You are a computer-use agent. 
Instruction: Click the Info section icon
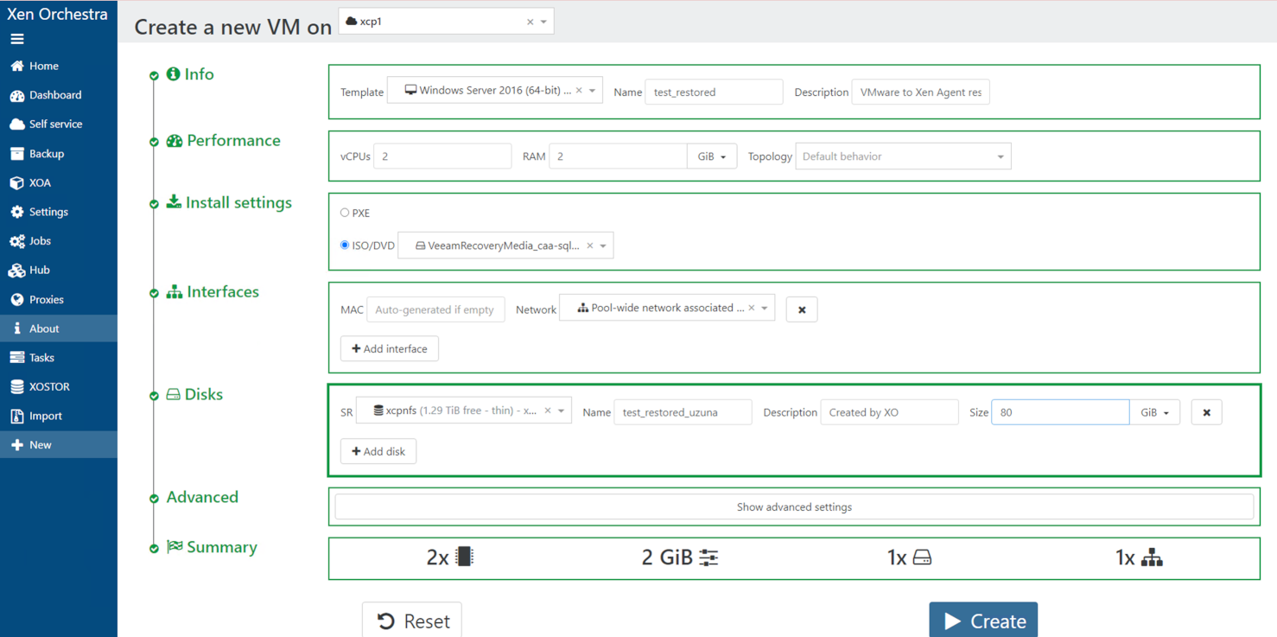pyautogui.click(x=173, y=74)
